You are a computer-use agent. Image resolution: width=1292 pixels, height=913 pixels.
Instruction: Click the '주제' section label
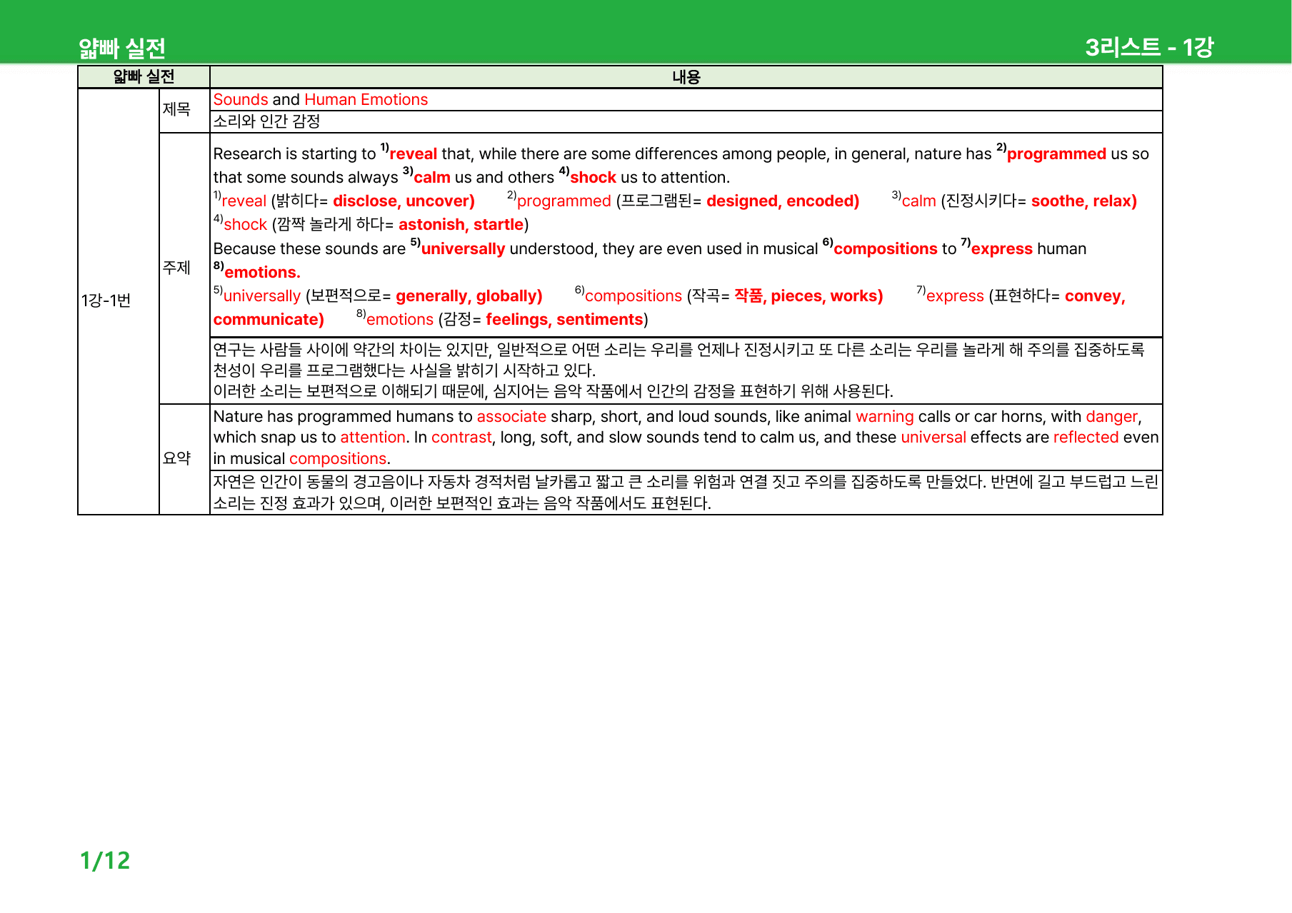click(x=176, y=268)
